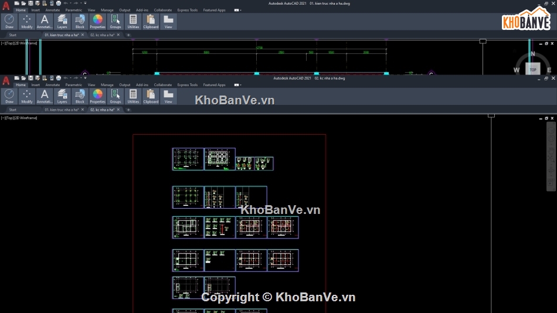557x313 pixels.
Task: Open Draw panel in top AutoCAD window
Action: [x=9, y=22]
